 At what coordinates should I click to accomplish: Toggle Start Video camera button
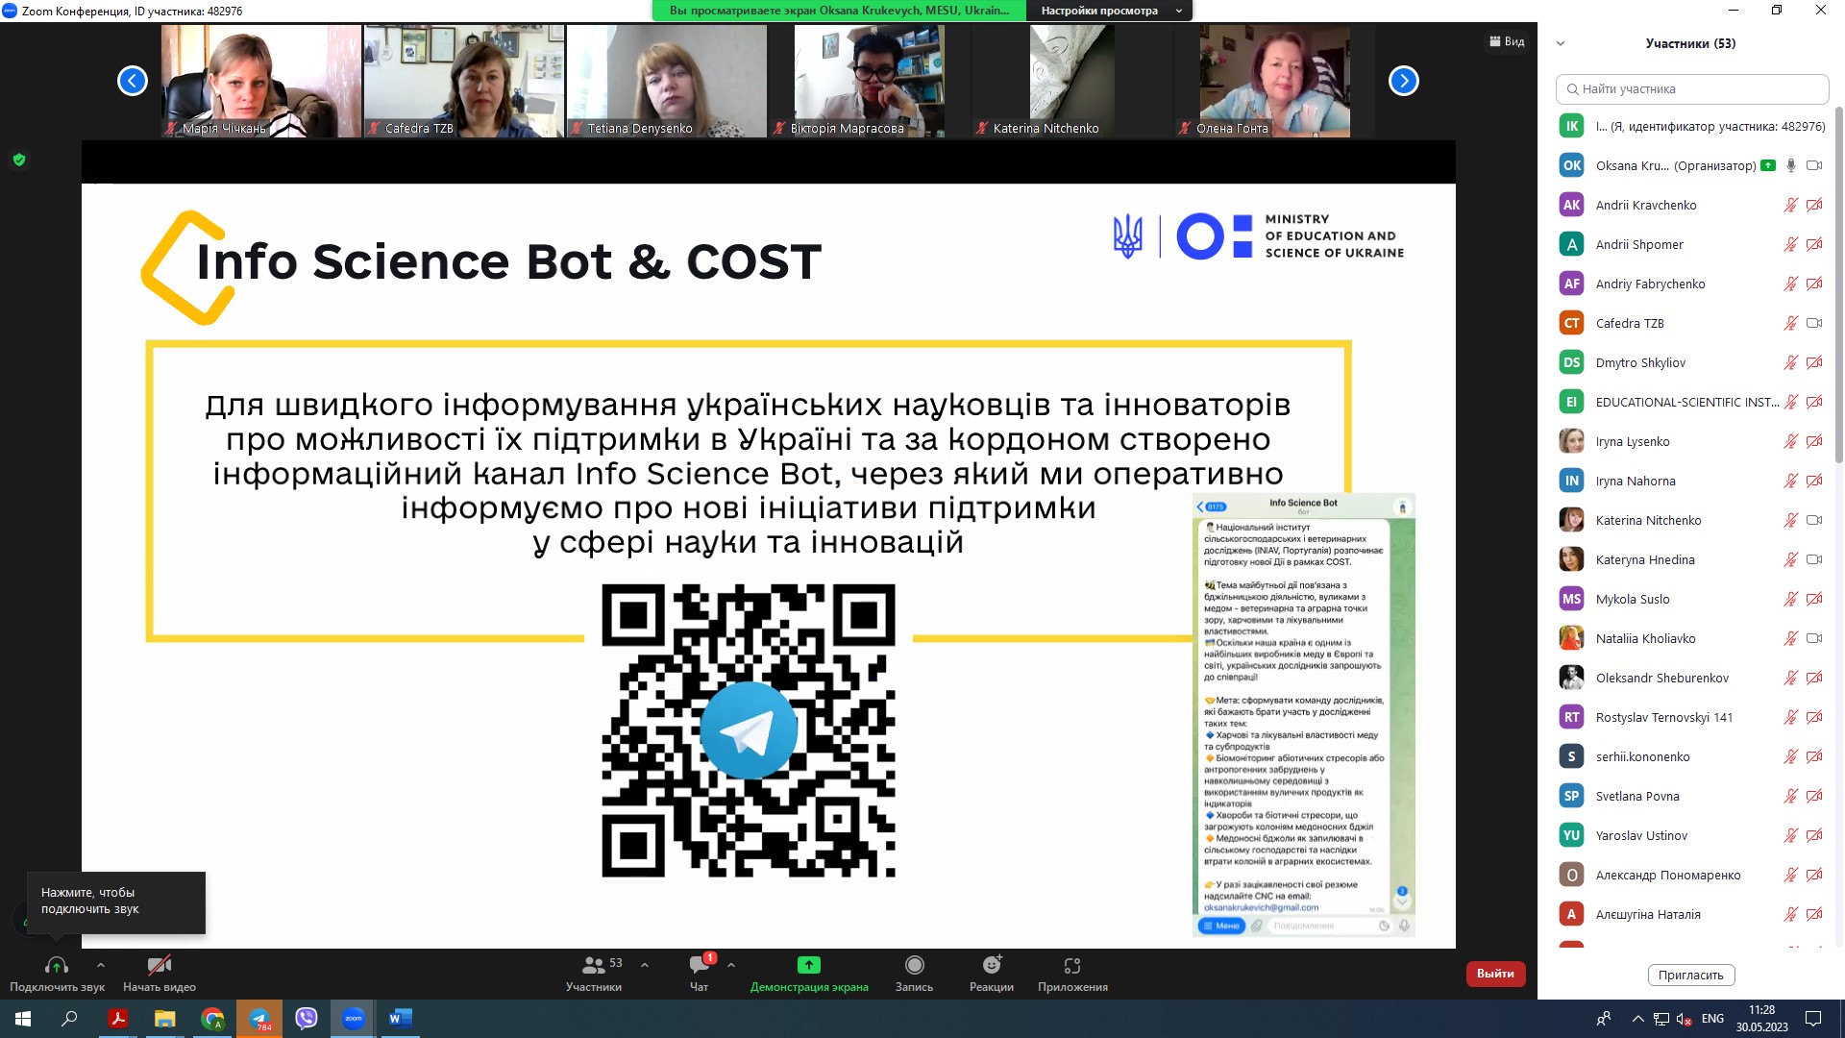160,965
